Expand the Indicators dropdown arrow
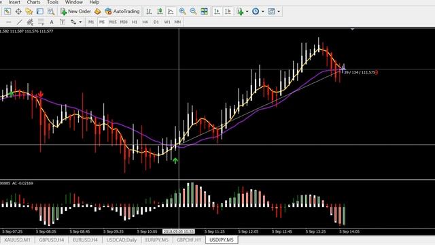Screen dimensions: 435x245 pos(247,12)
